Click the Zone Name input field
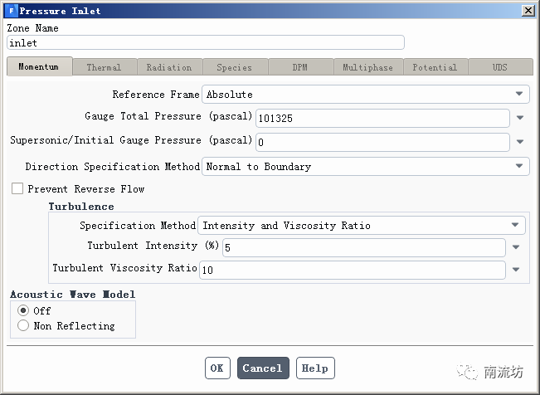540x395 pixels. click(205, 43)
